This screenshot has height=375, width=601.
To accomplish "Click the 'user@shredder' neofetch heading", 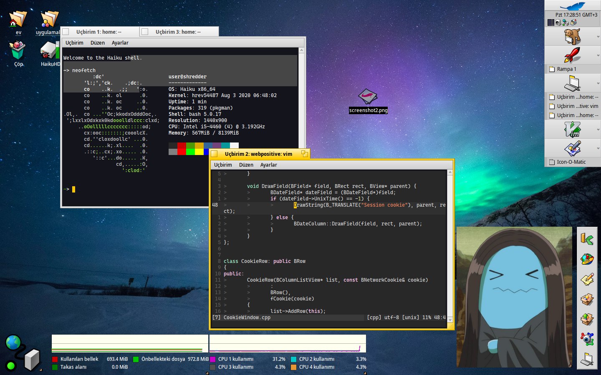I will 187,77.
